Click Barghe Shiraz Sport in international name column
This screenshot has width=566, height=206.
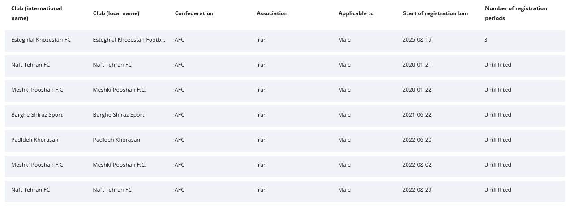click(x=37, y=115)
